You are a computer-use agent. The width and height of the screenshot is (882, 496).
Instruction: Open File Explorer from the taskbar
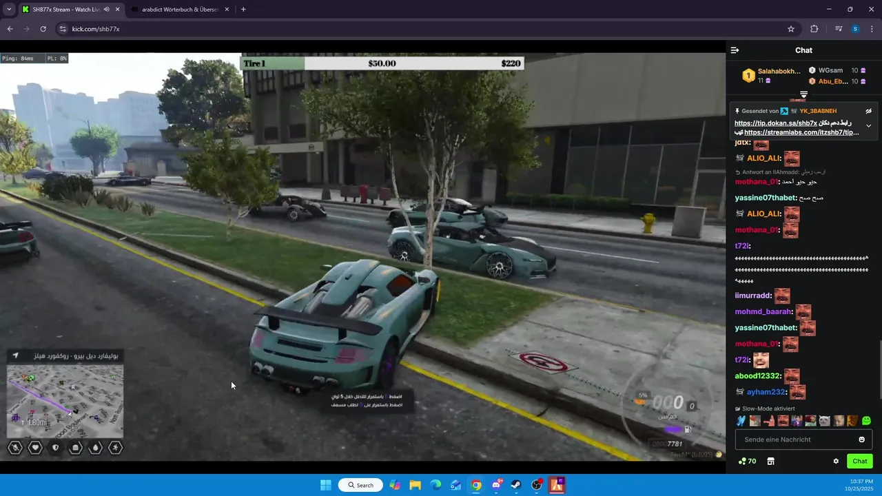(415, 485)
